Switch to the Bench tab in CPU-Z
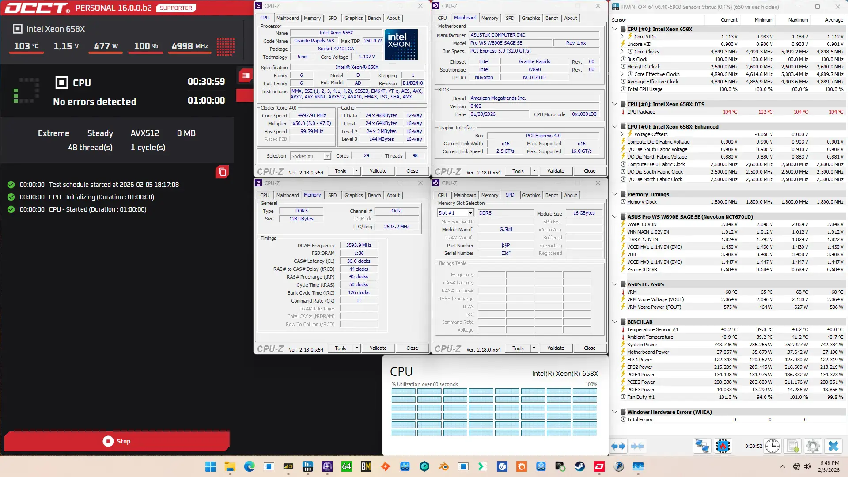Image resolution: width=848 pixels, height=477 pixels. [x=374, y=18]
